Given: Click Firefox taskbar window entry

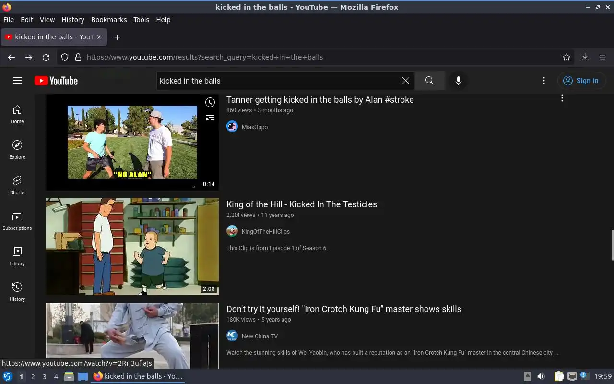Looking at the screenshot, I should point(138,376).
